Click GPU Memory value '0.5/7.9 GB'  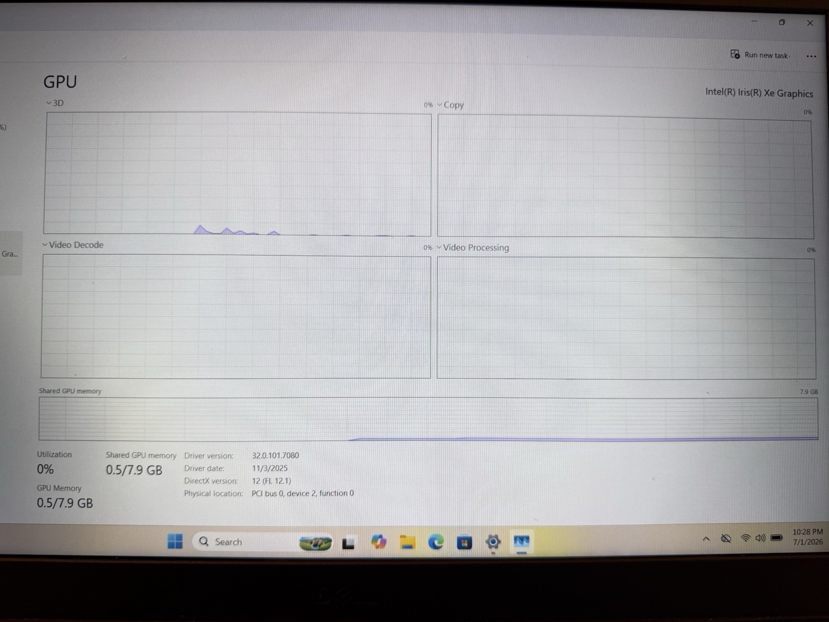(65, 503)
